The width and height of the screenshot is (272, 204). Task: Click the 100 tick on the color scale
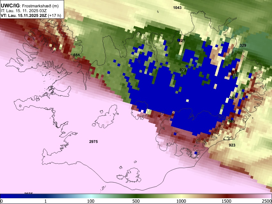pos(91,201)
